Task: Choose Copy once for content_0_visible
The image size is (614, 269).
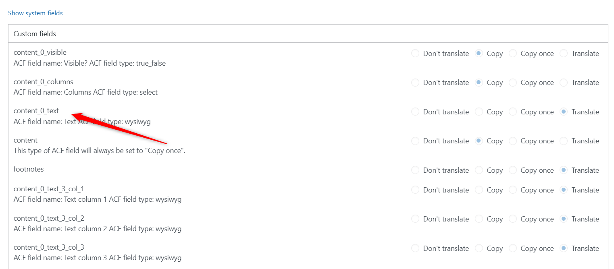Action: click(513, 54)
